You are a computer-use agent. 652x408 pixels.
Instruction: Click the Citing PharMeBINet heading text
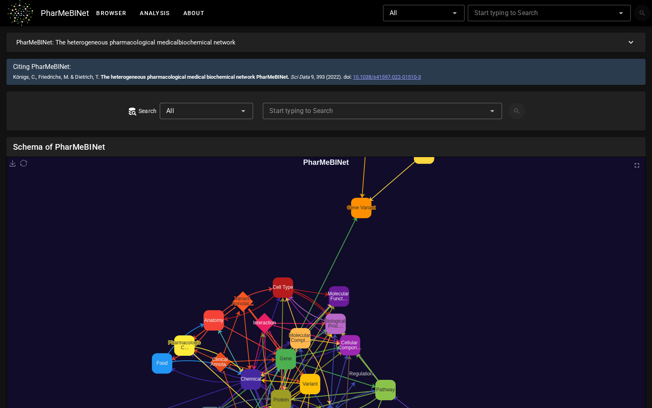click(x=42, y=67)
